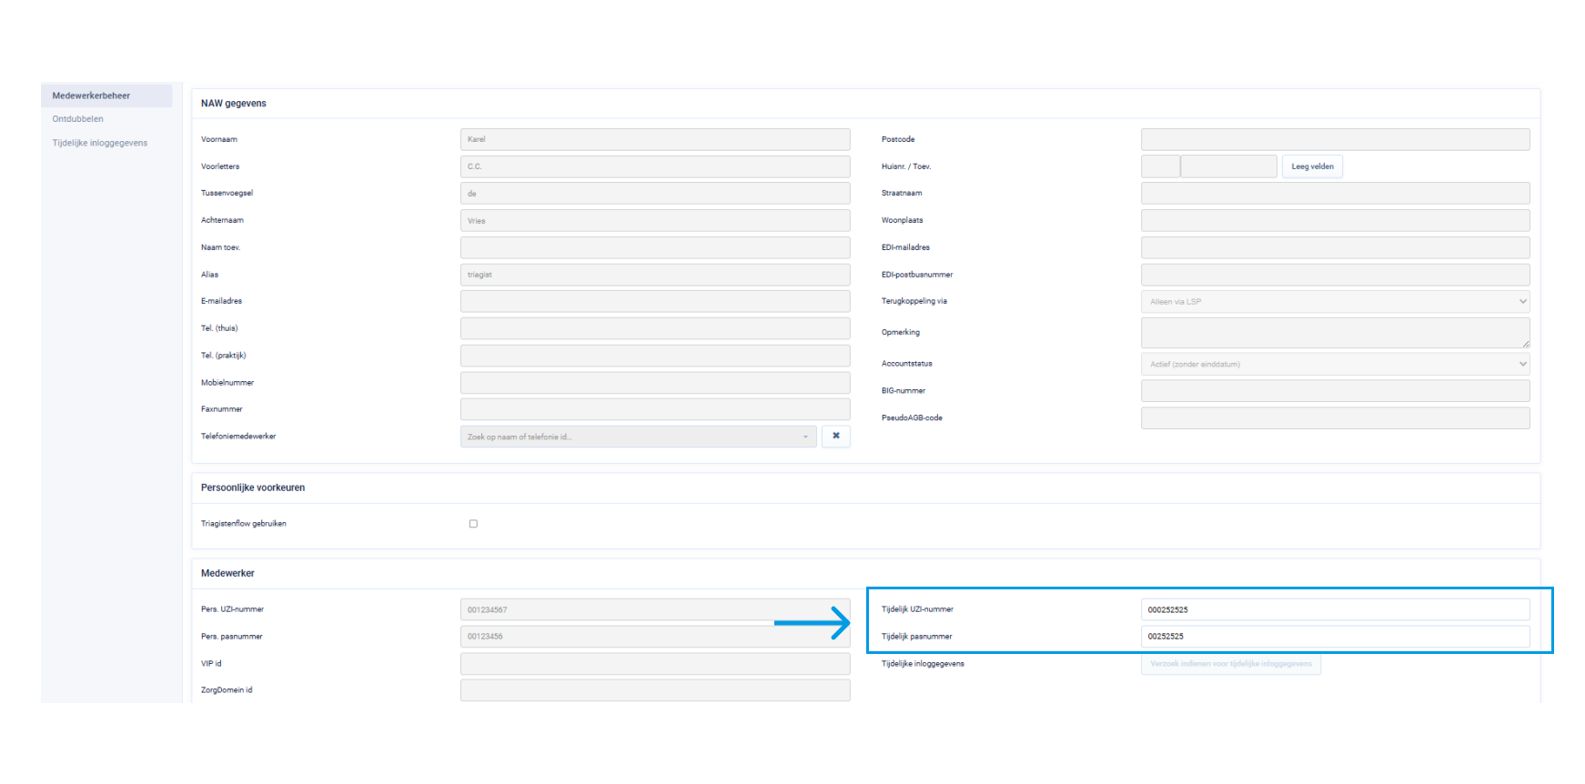Select the E-mailadres text field
This screenshot has height=784, width=1585.
pos(654,302)
